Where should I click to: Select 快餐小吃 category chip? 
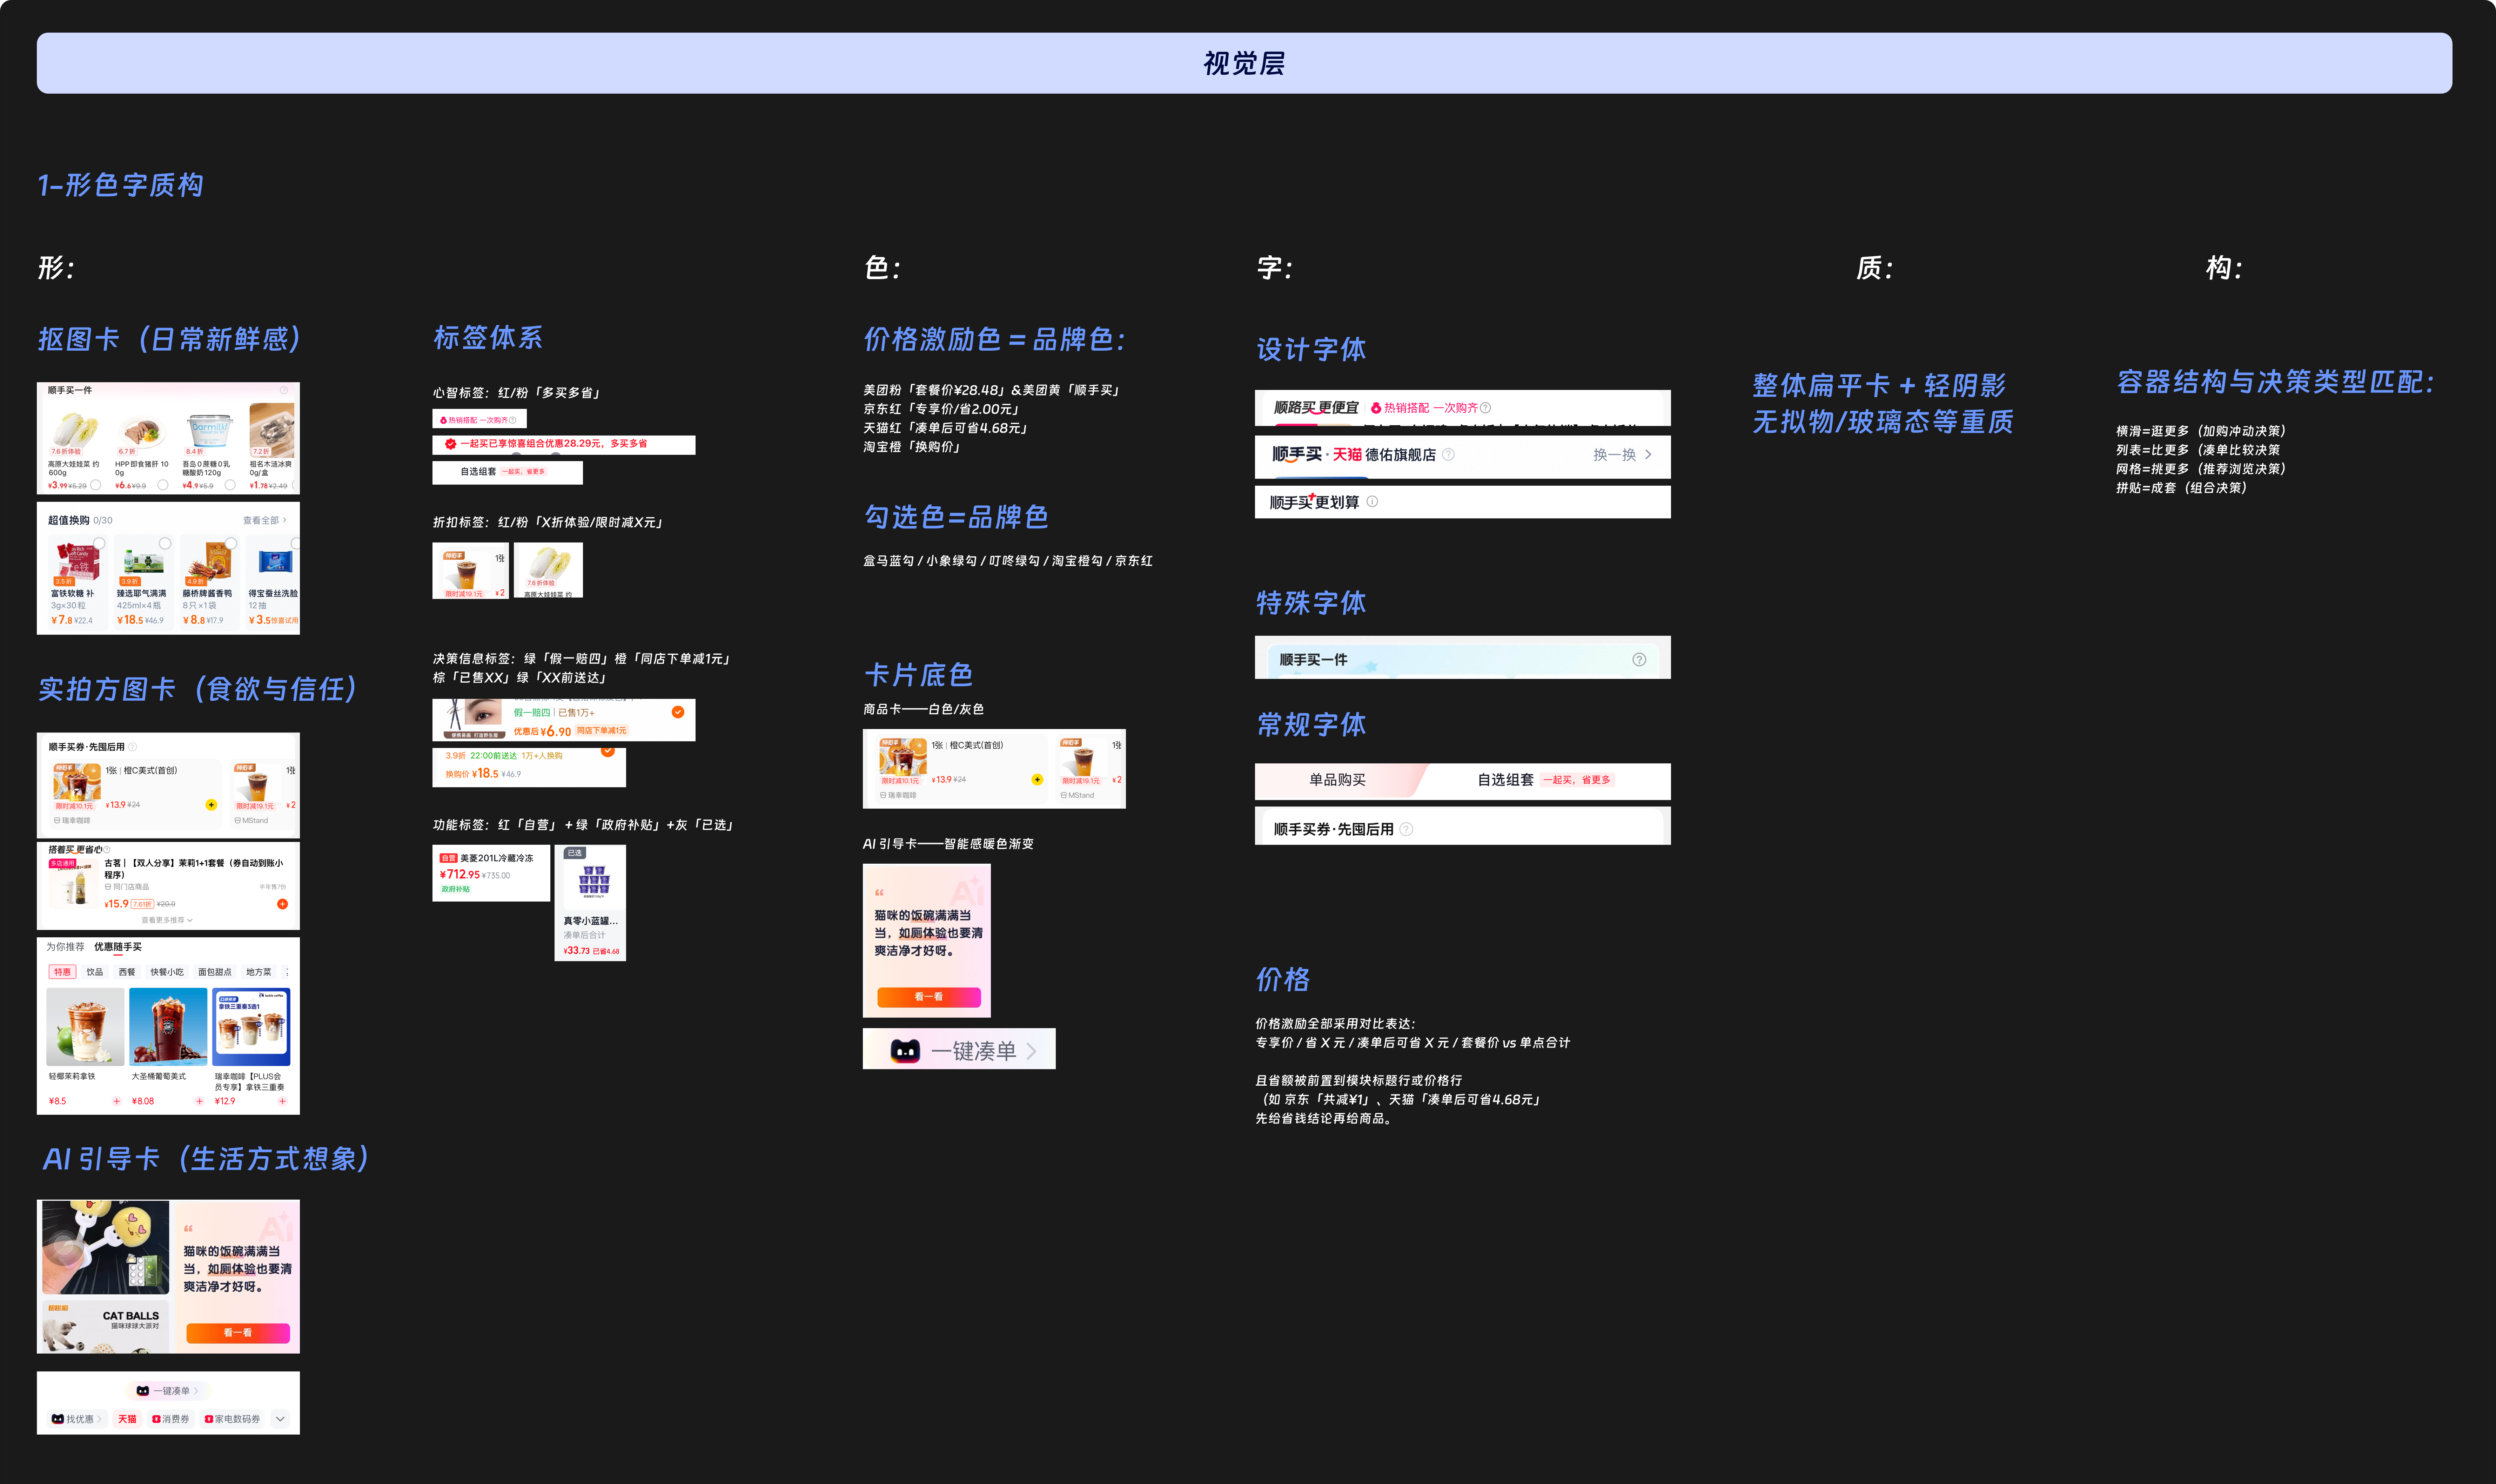click(167, 972)
